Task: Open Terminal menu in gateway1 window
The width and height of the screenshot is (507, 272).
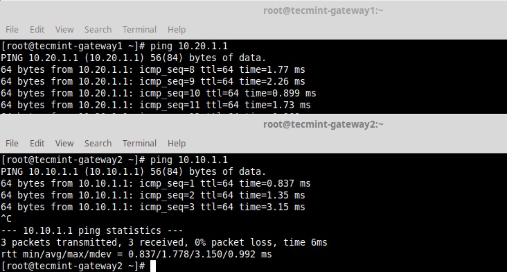Action: click(x=139, y=29)
